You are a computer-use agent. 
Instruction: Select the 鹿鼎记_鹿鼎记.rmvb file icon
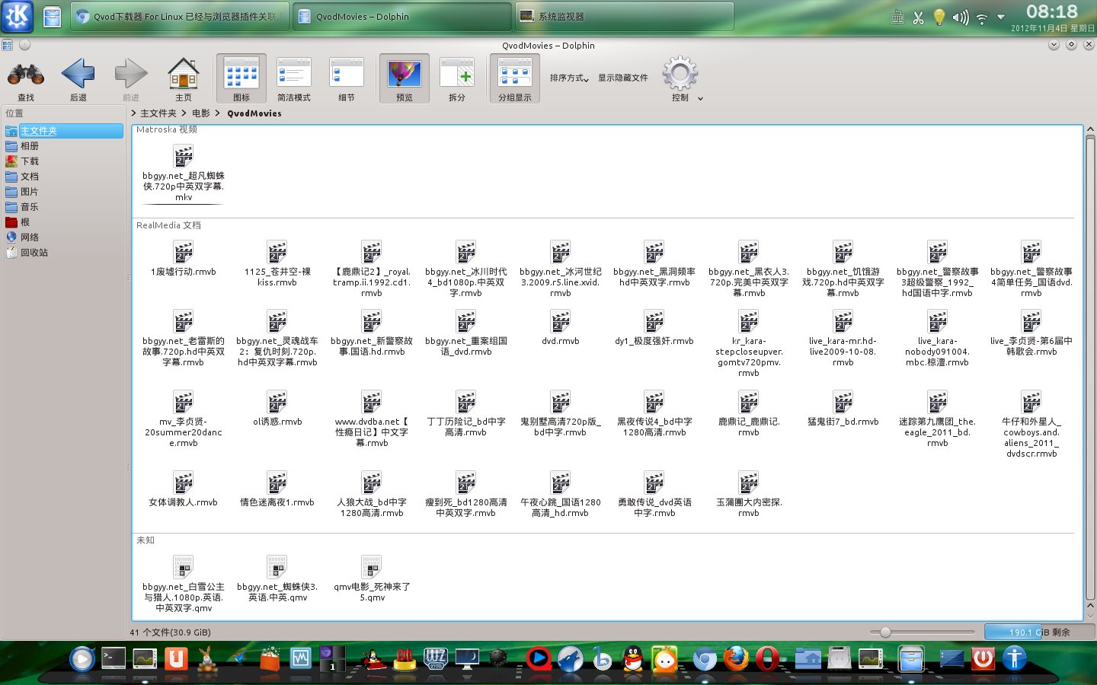pos(749,402)
